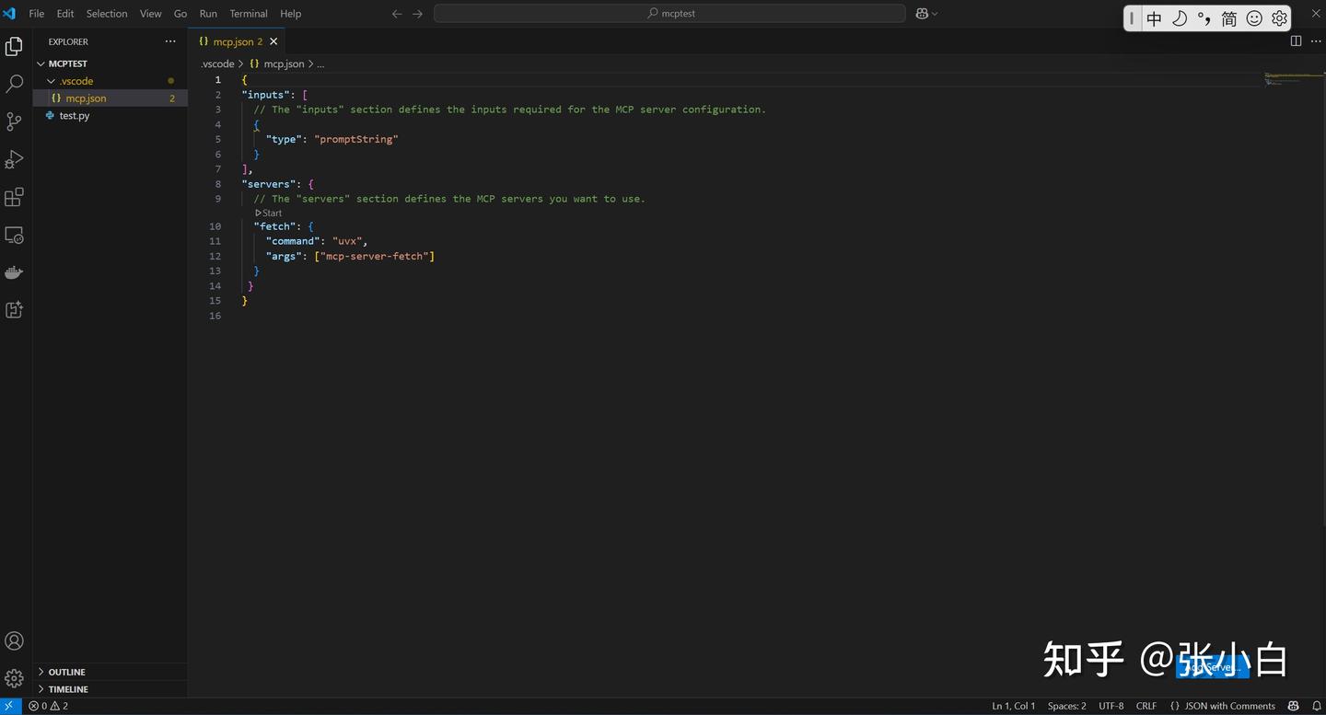Open the Search view in activity bar
The height and width of the screenshot is (715, 1326).
coord(14,84)
